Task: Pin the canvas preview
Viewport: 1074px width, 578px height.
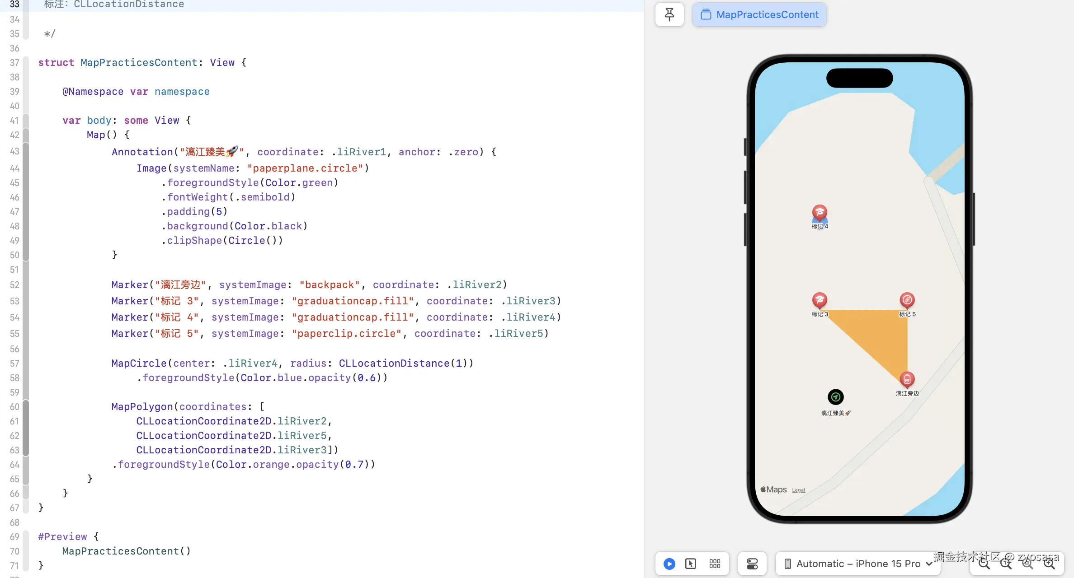Action: click(669, 14)
